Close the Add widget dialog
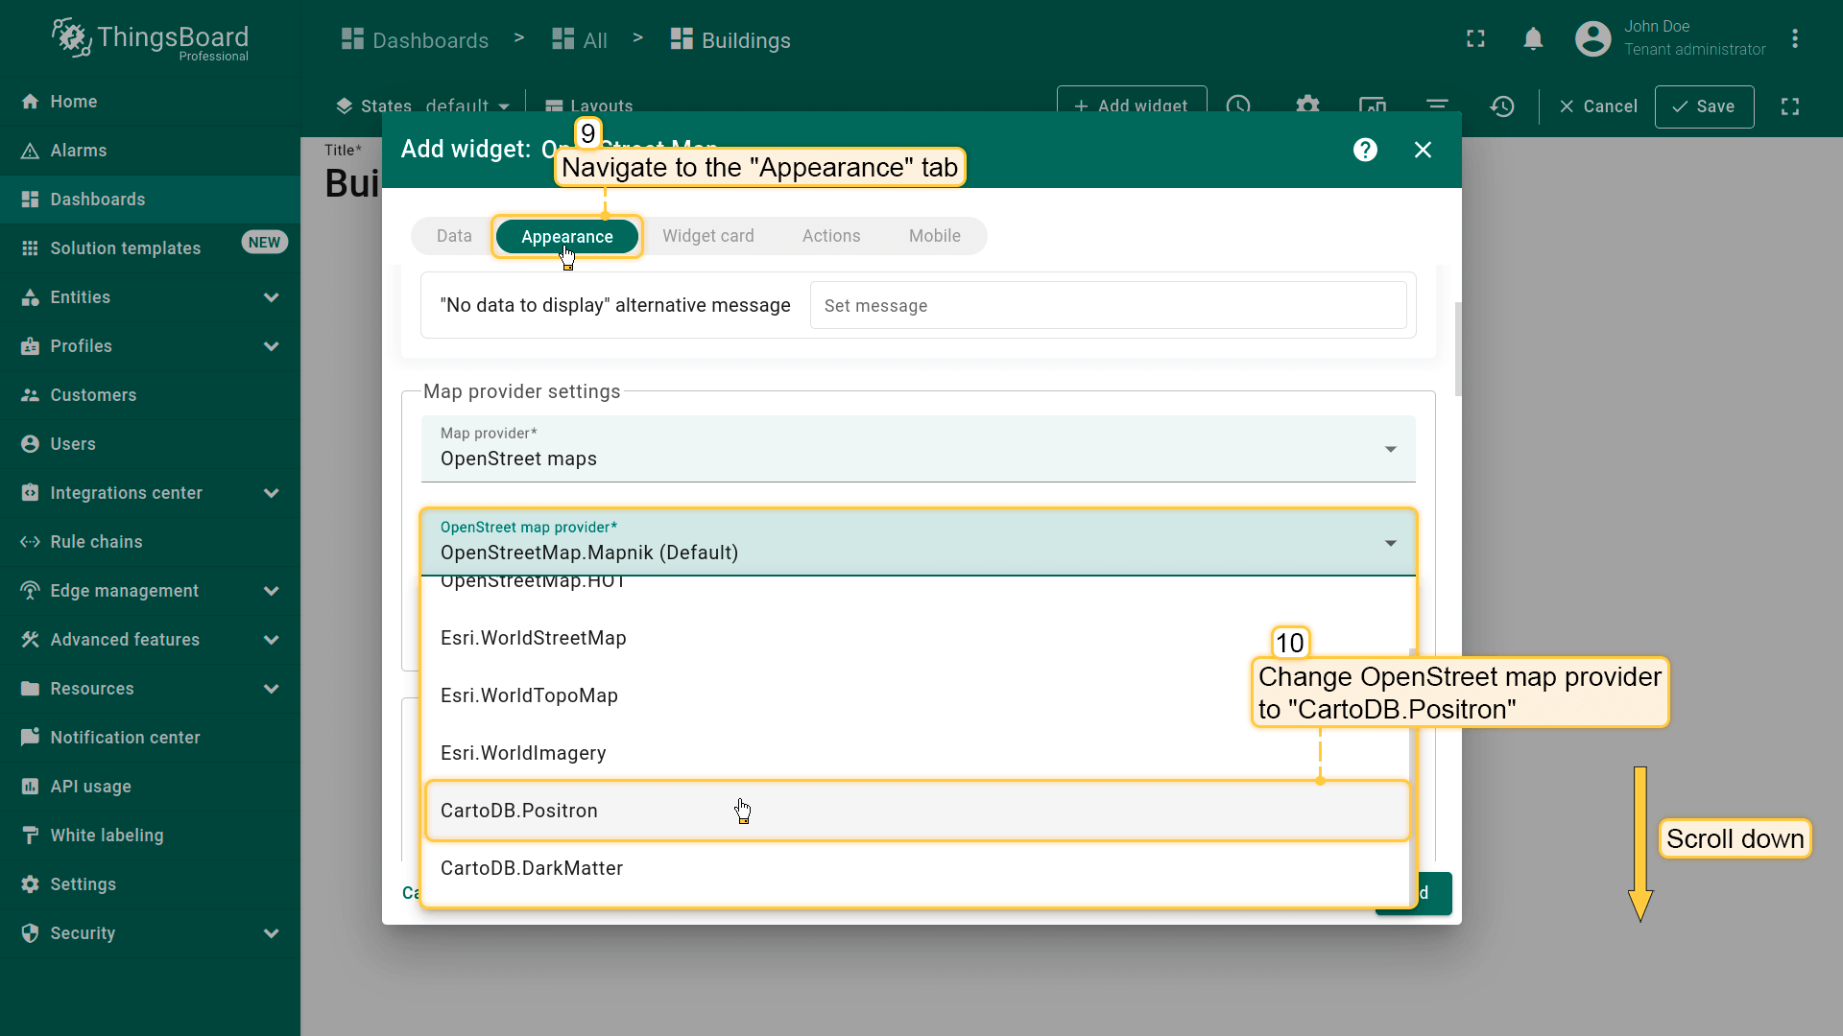Viewport: 1843px width, 1036px height. click(x=1423, y=150)
